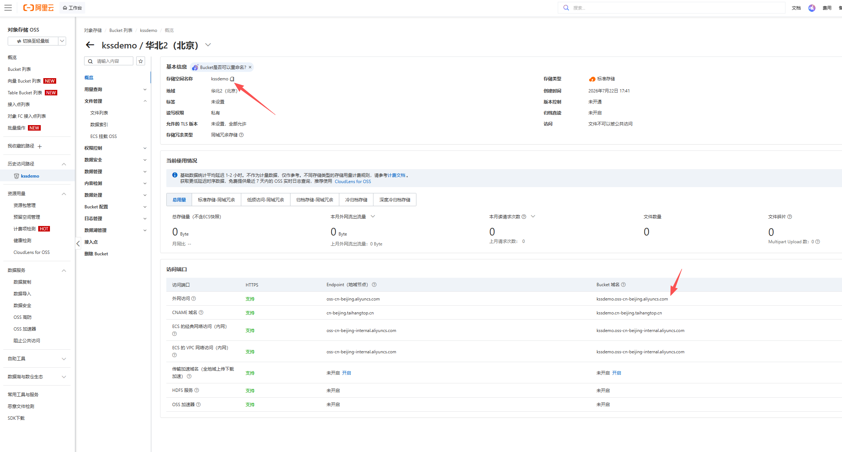This screenshot has width=842, height=452.
Task: Focus the top search box
Action: point(672,8)
